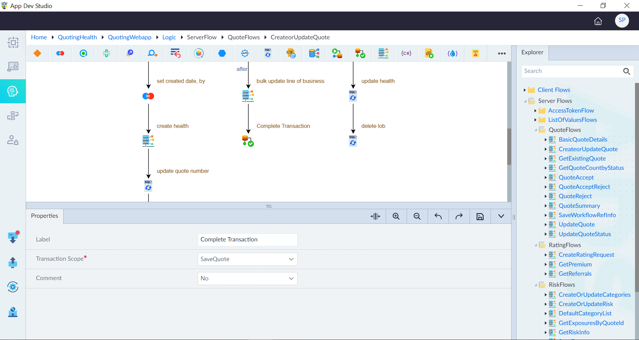Collapse the RatingFlows folder
This screenshot has height=340, width=639.
[535, 245]
